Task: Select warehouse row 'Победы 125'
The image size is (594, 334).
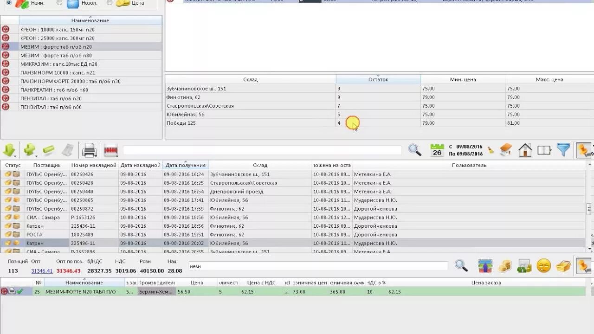Action: [379, 123]
